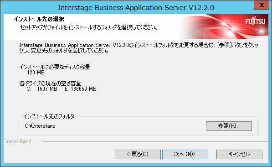
Task: Click the Interstage Business Application Server title bar
Action: click(x=136, y=8)
